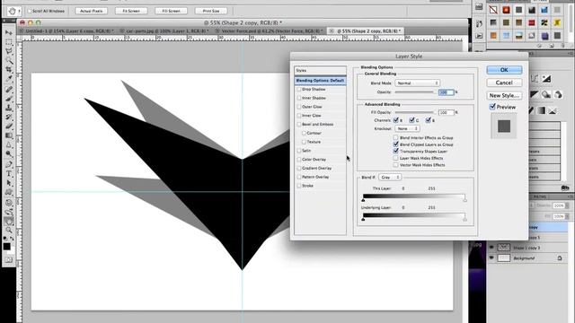Enable the Inner Shadow effect checkbox
575x323 pixels.
click(x=299, y=98)
